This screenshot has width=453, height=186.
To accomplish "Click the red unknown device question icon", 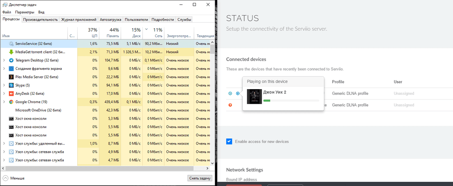I will [x=230, y=105].
